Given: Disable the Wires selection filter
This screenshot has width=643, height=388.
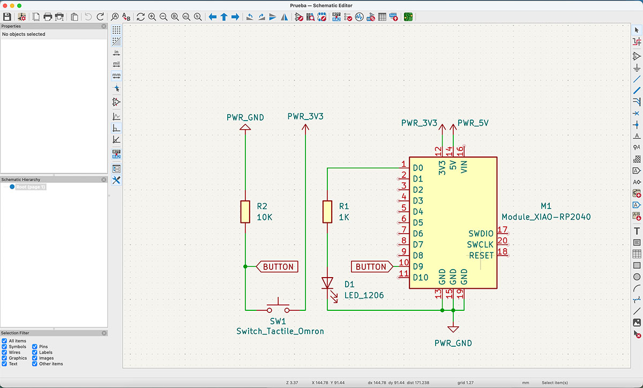Looking at the screenshot, I should [5, 353].
